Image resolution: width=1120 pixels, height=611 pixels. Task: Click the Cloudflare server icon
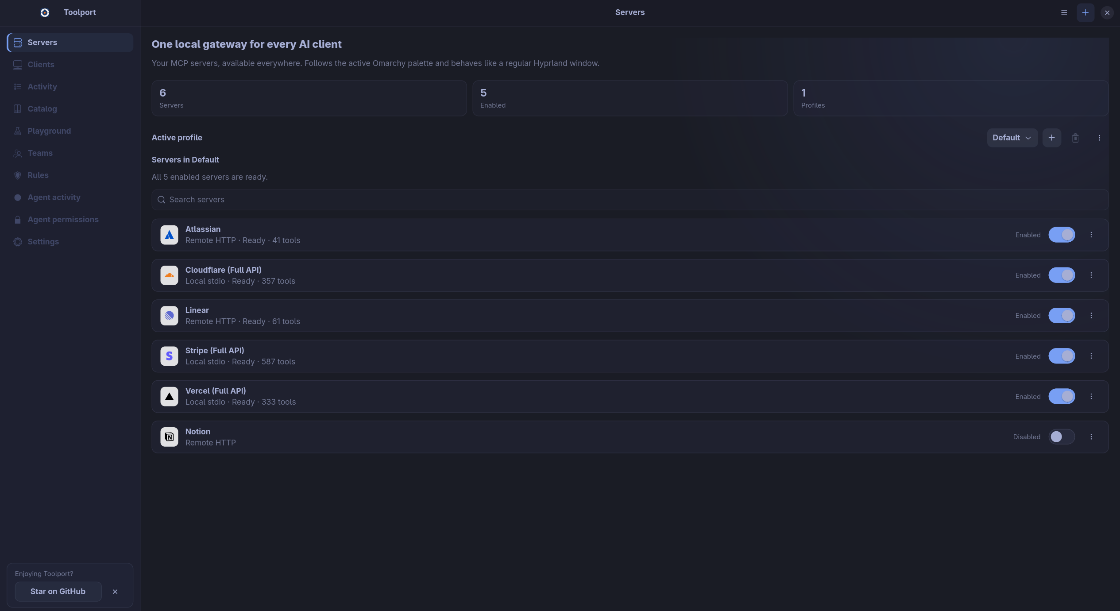[x=169, y=275]
